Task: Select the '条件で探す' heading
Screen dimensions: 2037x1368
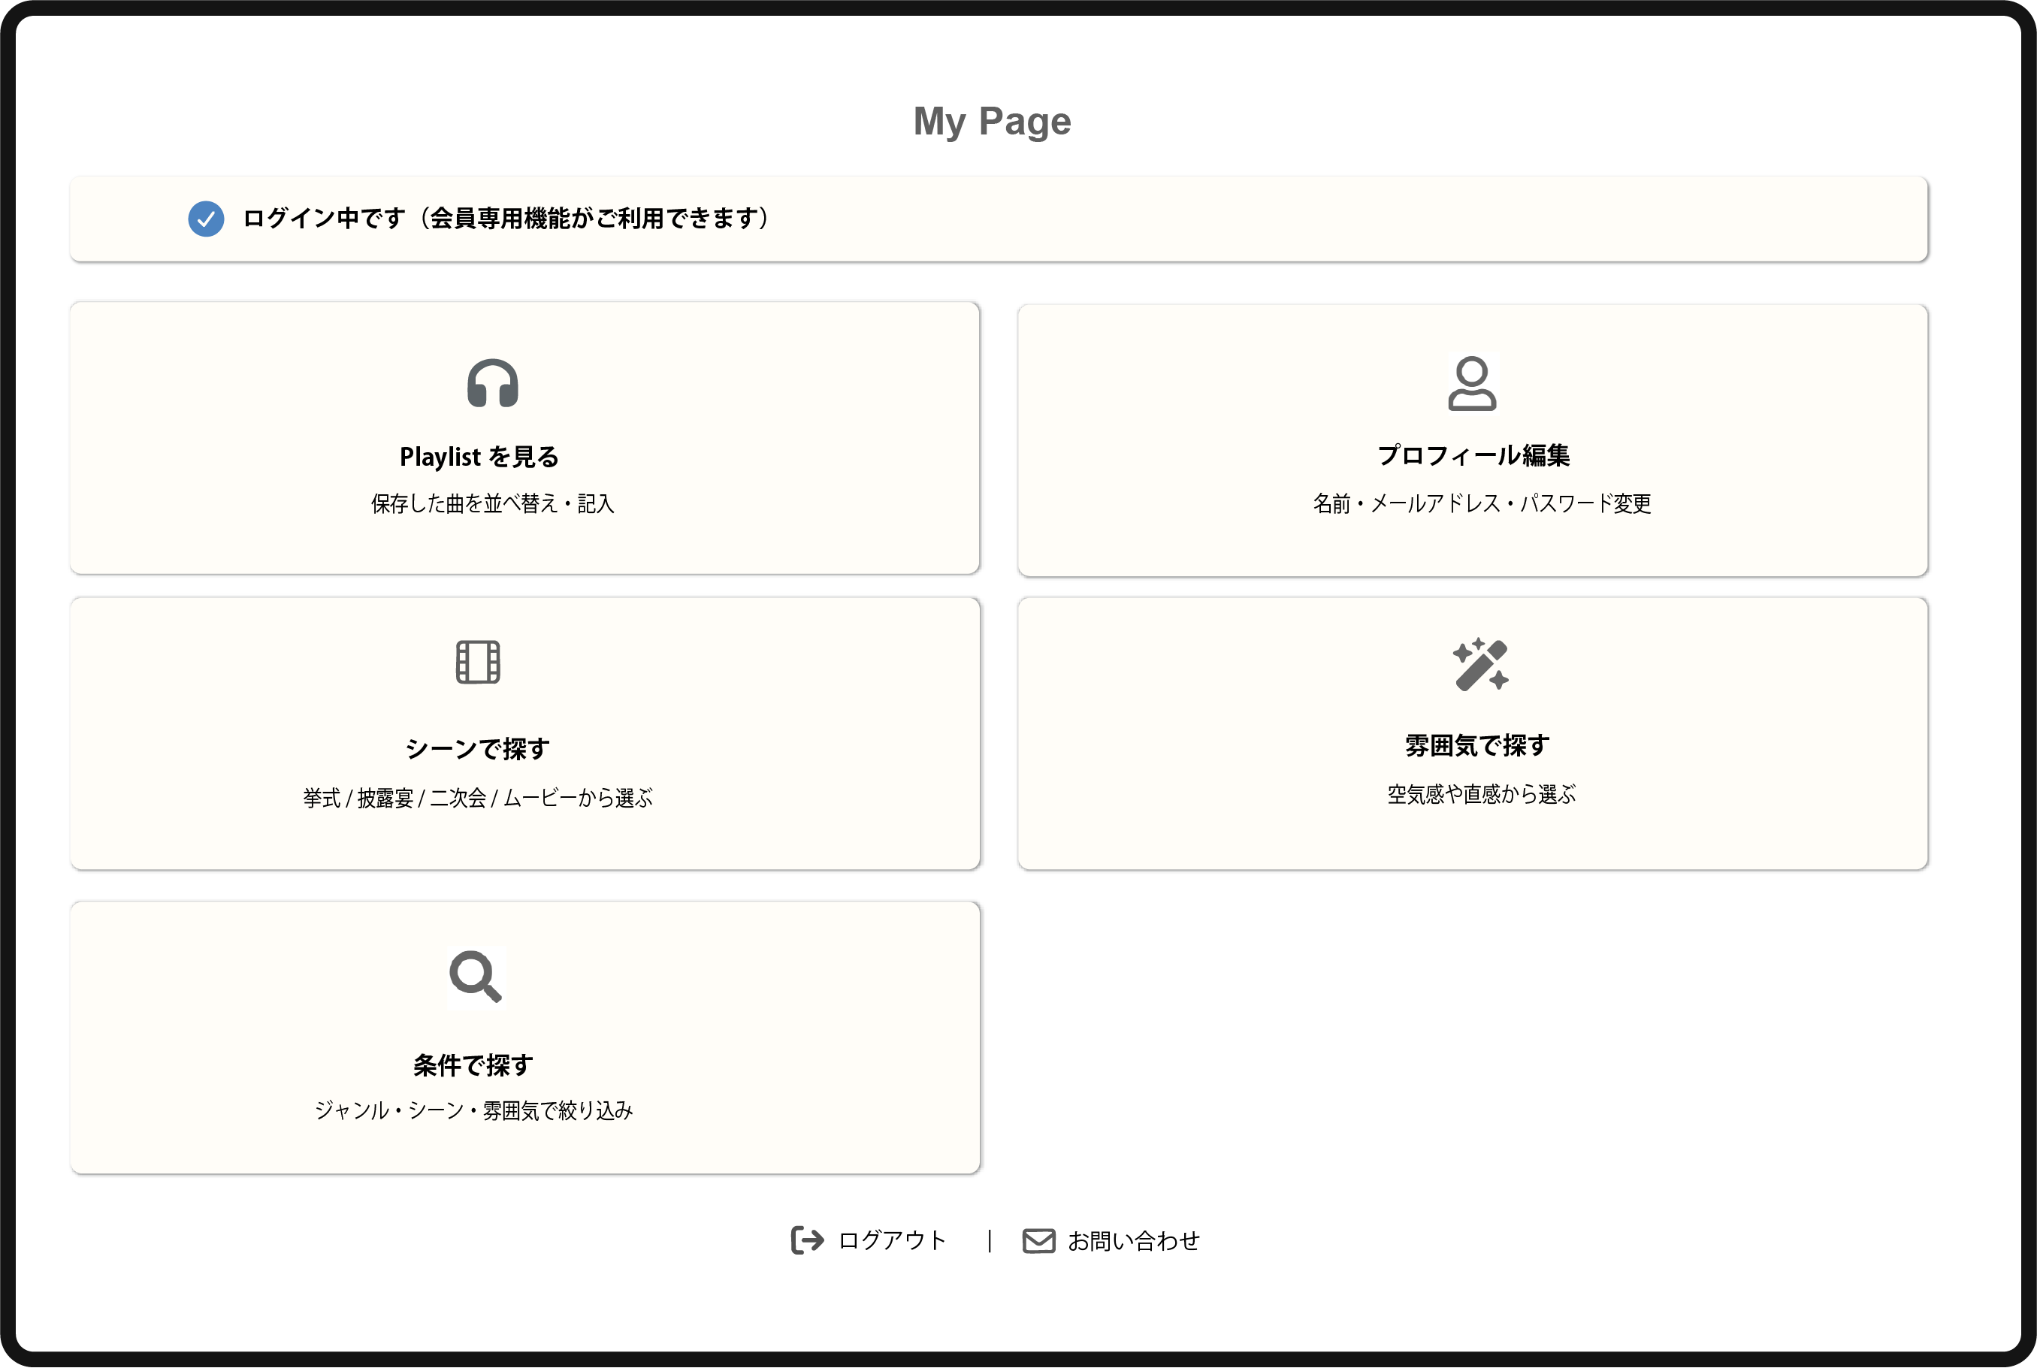Action: point(473,1065)
